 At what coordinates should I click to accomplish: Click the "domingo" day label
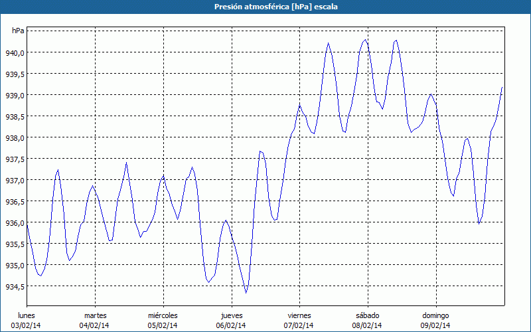click(435, 315)
